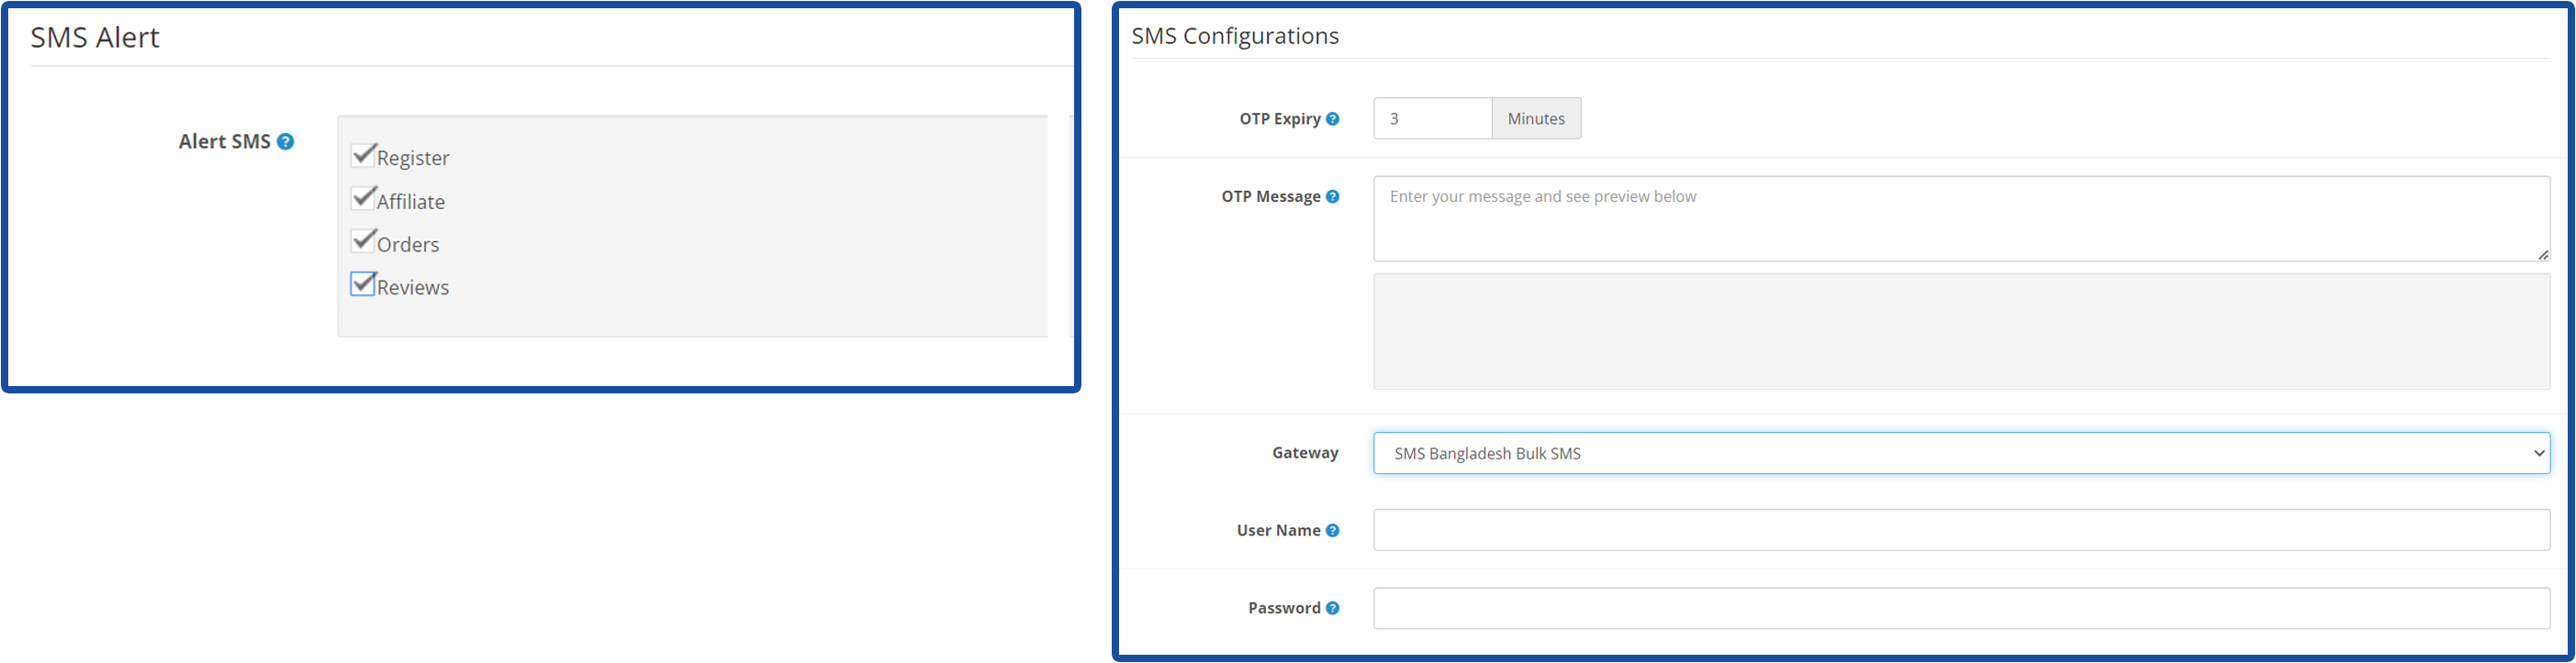Image resolution: width=2576 pixels, height=663 pixels.
Task: Click the Orders label text
Action: click(x=408, y=245)
